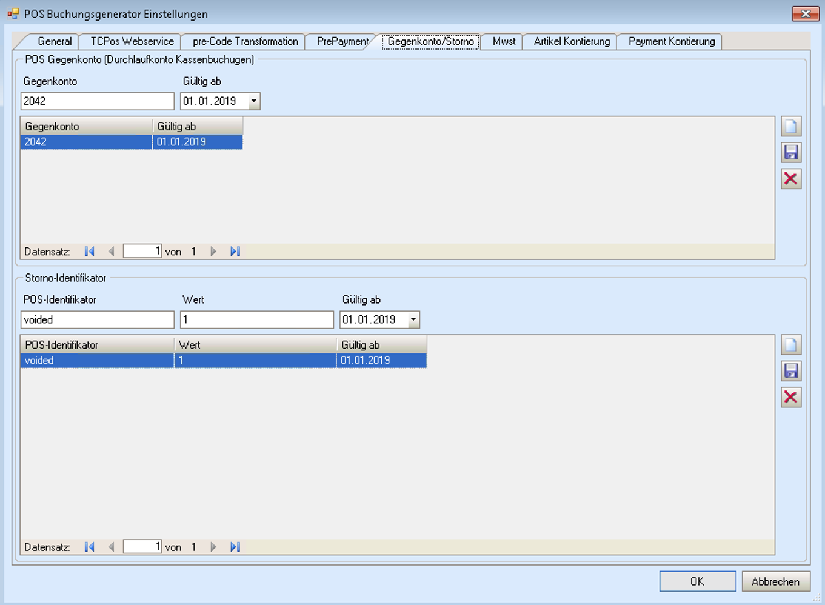Save the Storno-Identifikator entry with disk icon
Screen dimensions: 825x605
pos(791,371)
